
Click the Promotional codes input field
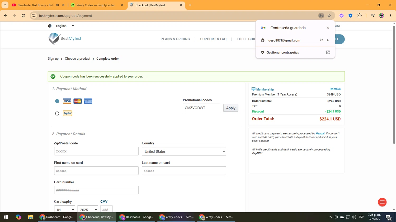click(201, 108)
